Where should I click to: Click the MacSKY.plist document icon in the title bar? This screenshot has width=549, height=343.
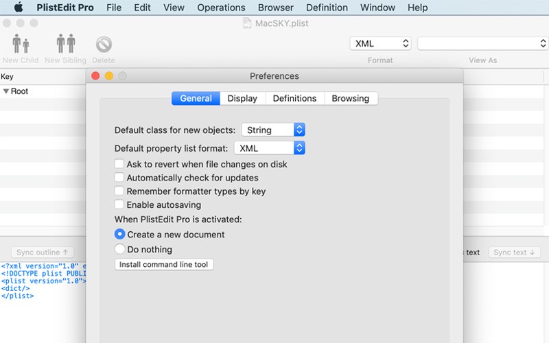(x=247, y=23)
